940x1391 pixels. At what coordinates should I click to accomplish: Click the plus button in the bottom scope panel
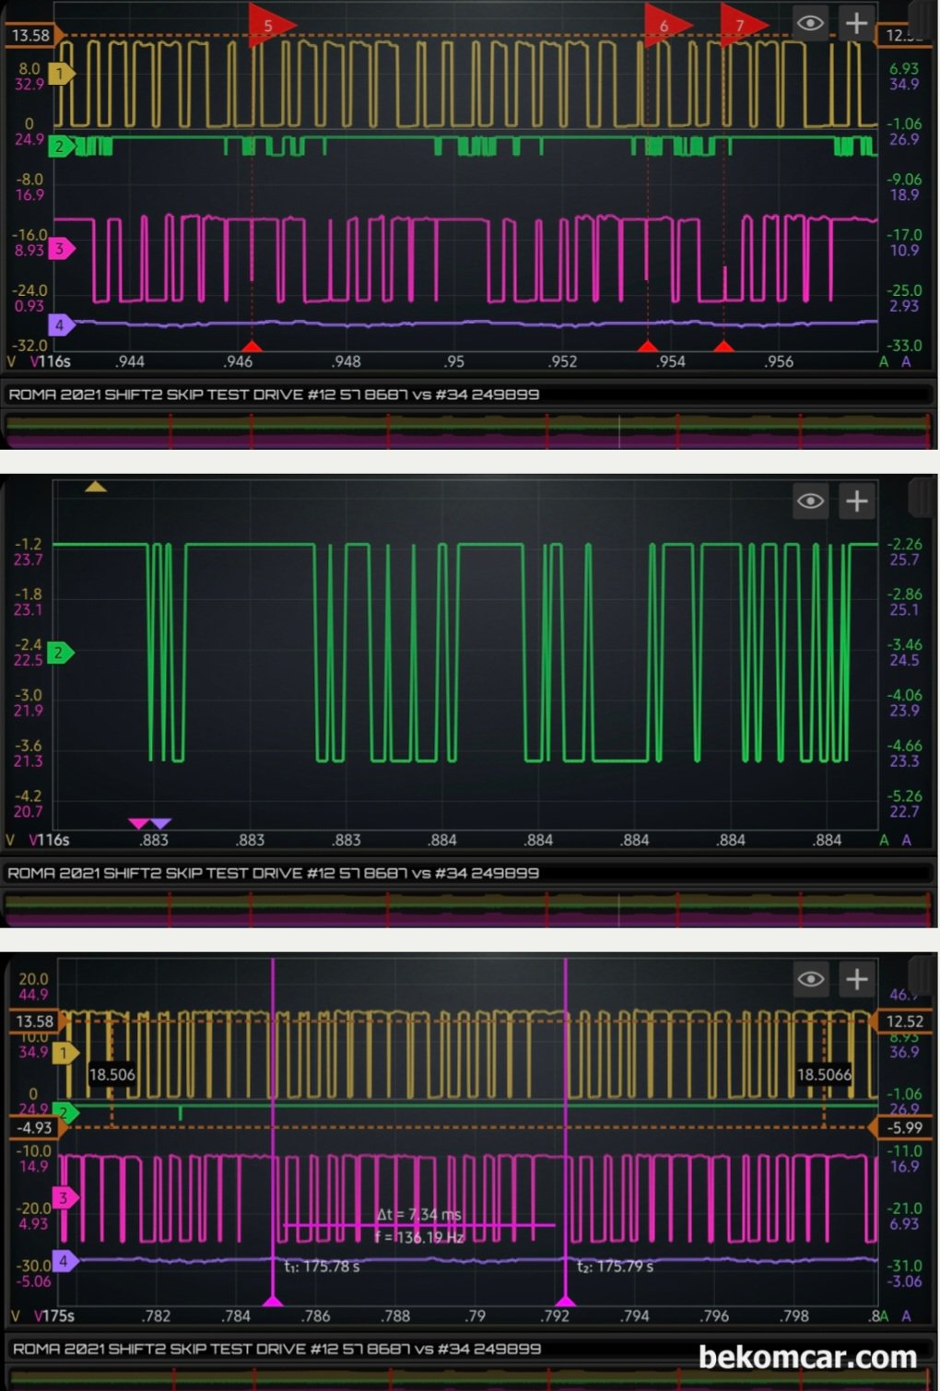point(857,979)
